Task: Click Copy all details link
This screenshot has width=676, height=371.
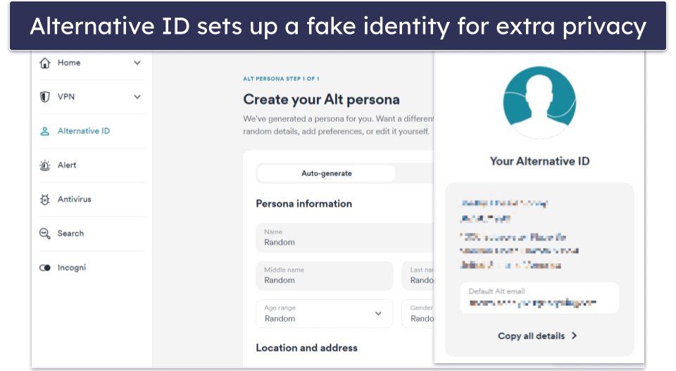Action: pos(531,336)
